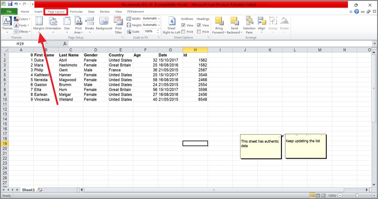The image size is (378, 199).
Task: Click the formula bar input
Action: (220, 44)
